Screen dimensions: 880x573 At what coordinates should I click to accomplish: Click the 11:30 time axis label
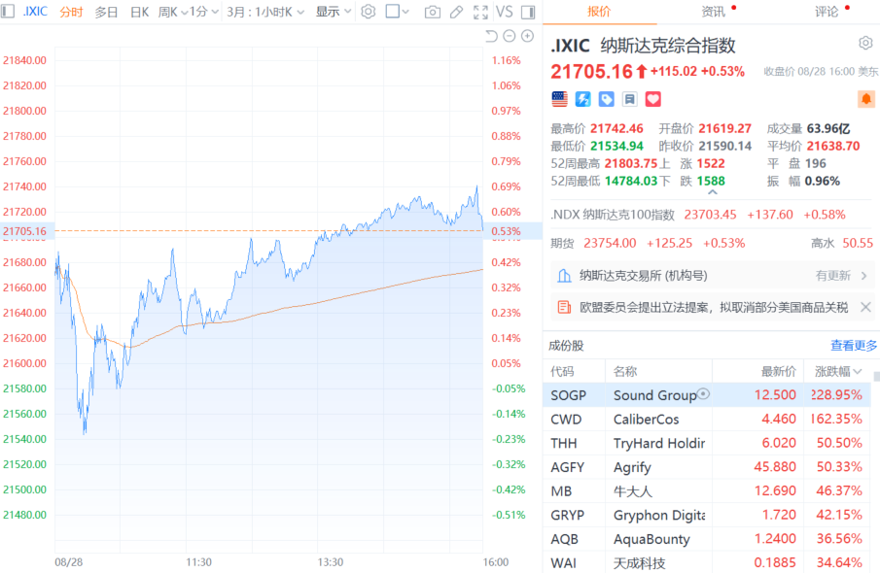pos(198,561)
